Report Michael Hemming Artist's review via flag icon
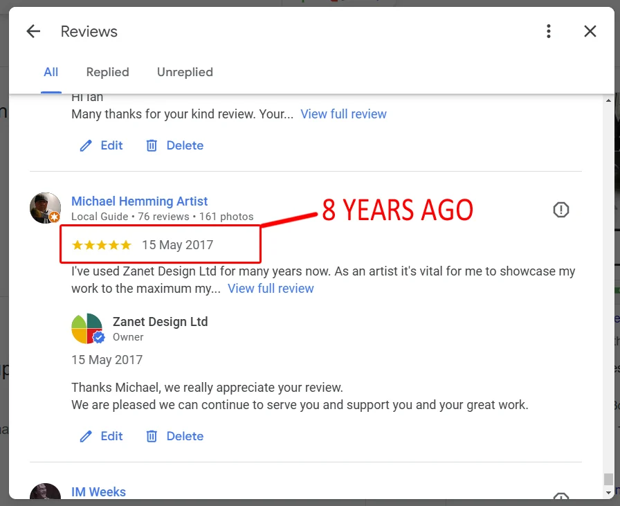The image size is (620, 506). click(x=561, y=210)
